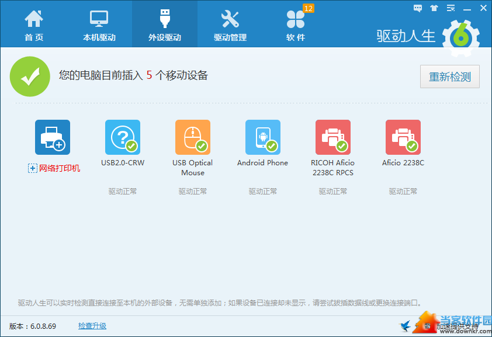This screenshot has height=337, width=492.
Task: Select the RICOH Aficio 2238C RPCS icon
Action: (x=333, y=137)
